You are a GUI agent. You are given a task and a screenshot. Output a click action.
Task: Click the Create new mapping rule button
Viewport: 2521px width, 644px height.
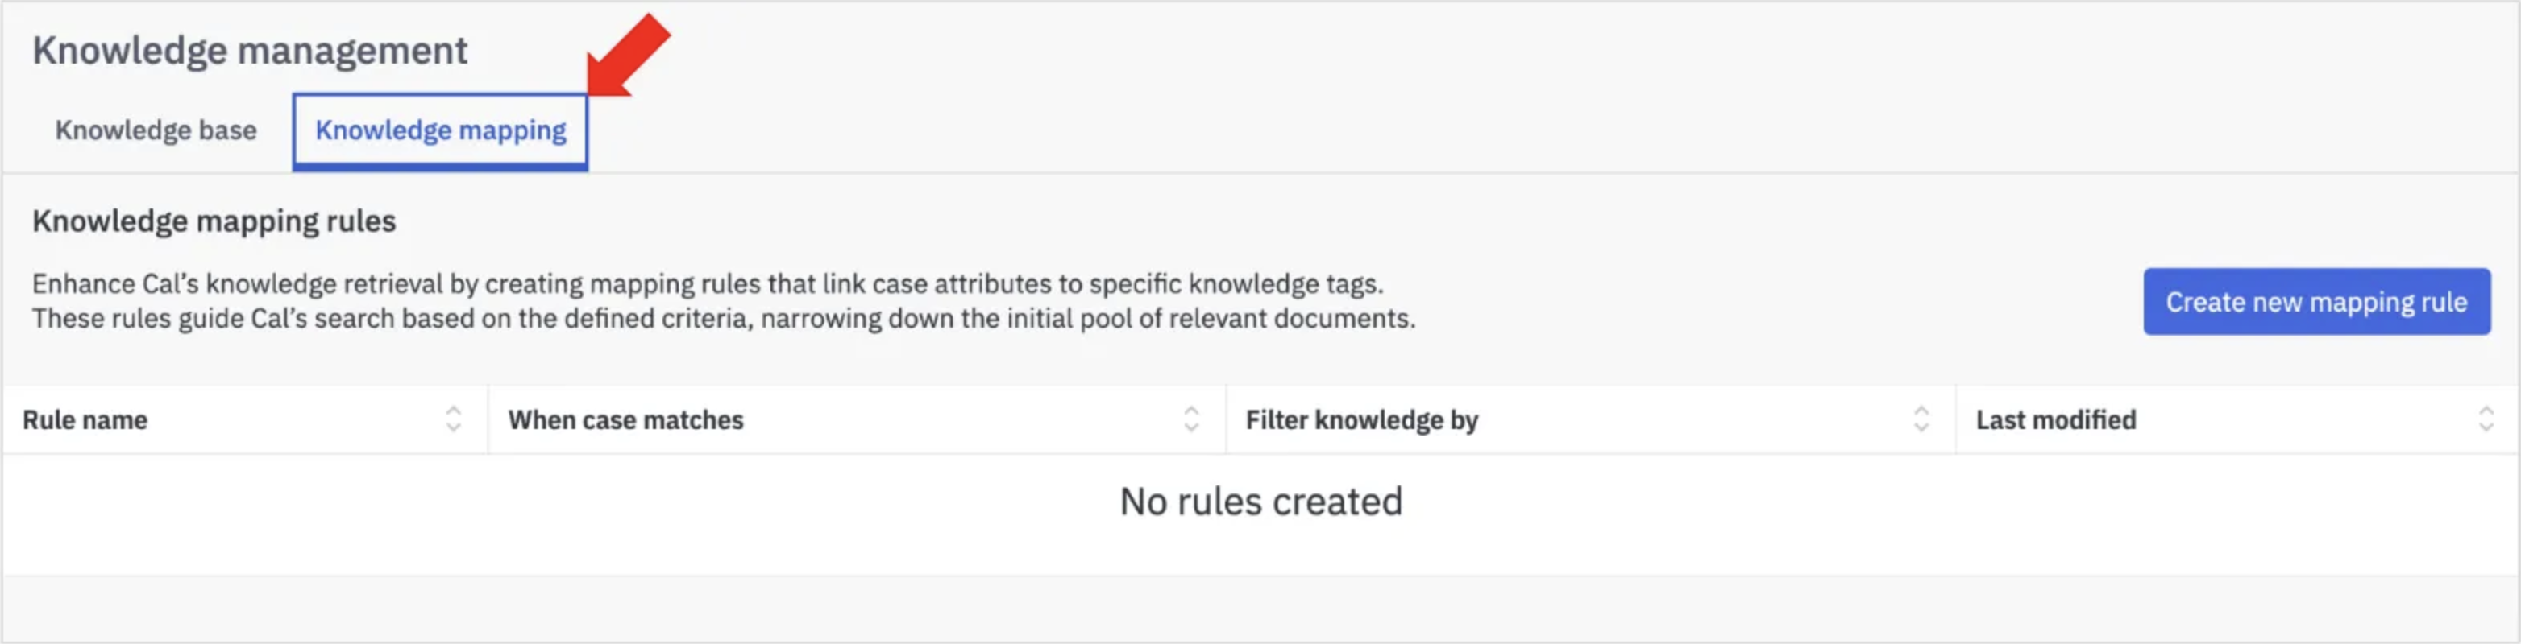(2315, 301)
